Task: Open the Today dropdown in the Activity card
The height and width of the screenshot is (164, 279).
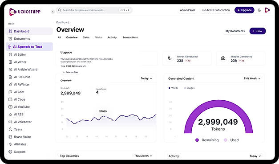Action: coord(255,156)
